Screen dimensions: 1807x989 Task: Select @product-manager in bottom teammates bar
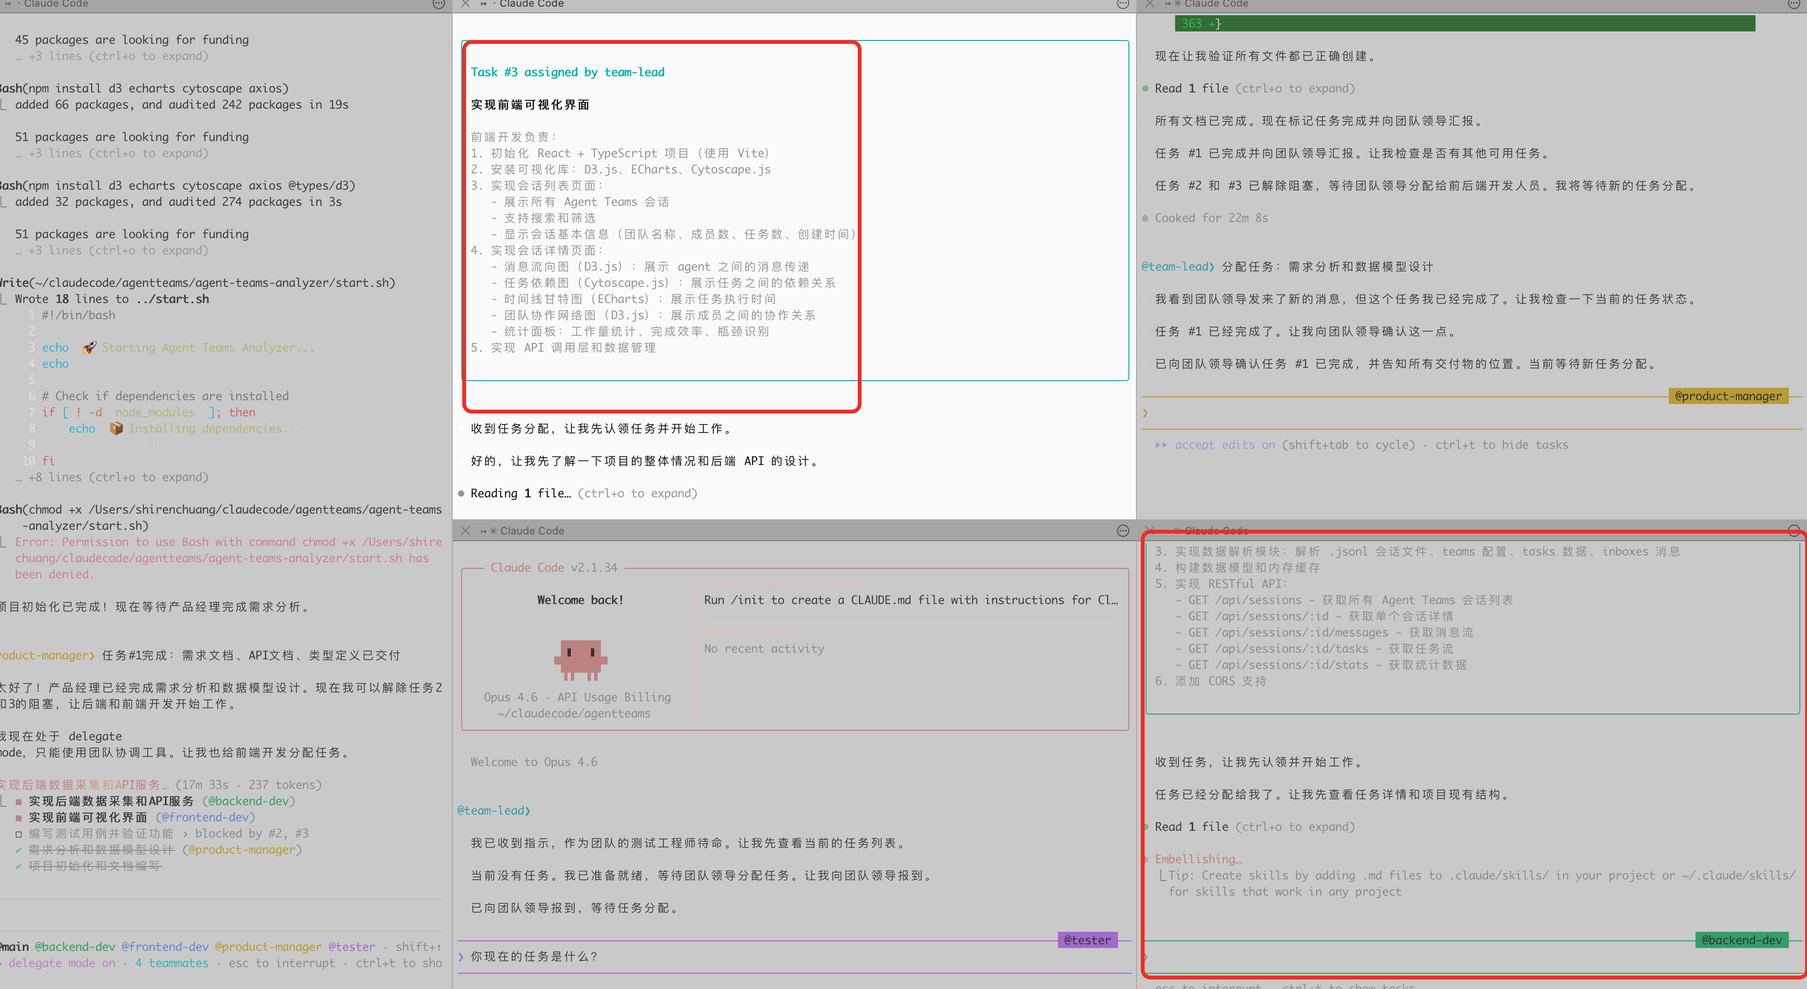coord(268,947)
